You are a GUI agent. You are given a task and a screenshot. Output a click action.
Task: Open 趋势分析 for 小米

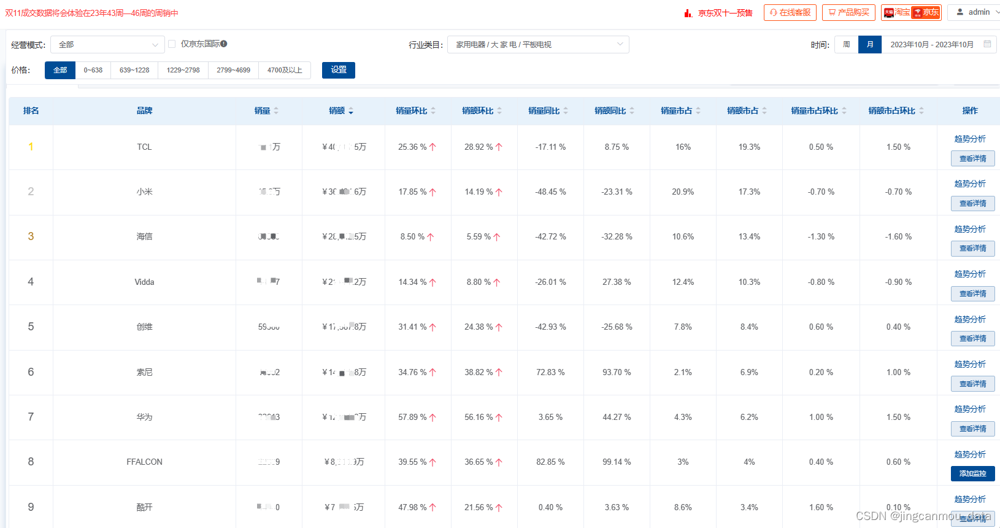pyautogui.click(x=970, y=184)
